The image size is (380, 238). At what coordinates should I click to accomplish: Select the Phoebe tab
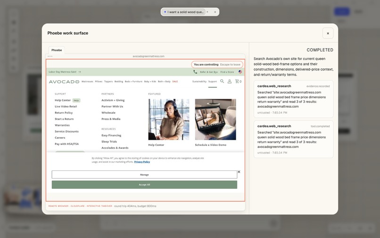(x=57, y=50)
